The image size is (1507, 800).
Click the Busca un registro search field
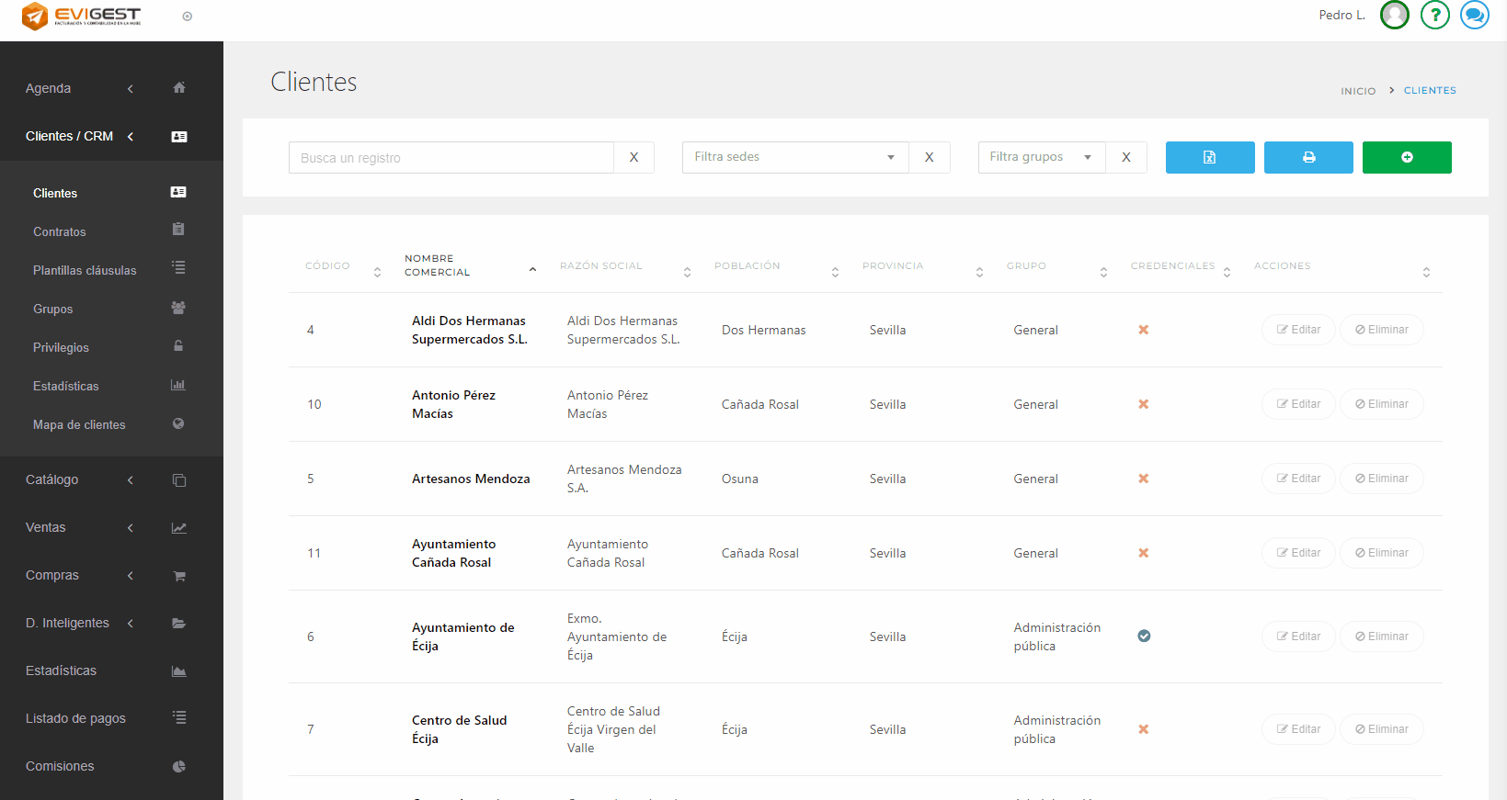point(451,158)
